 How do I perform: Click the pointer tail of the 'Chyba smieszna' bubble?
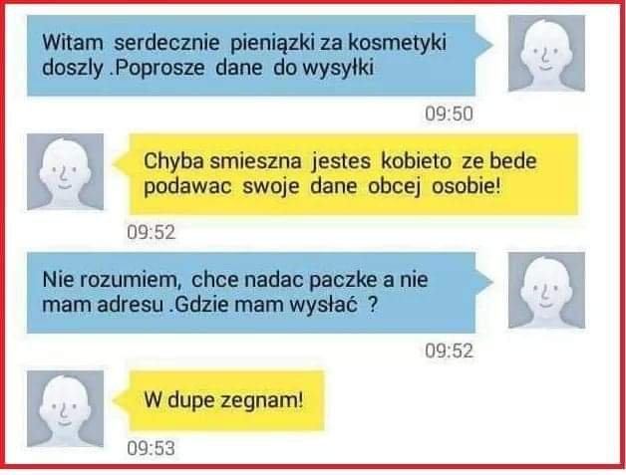tap(121, 163)
